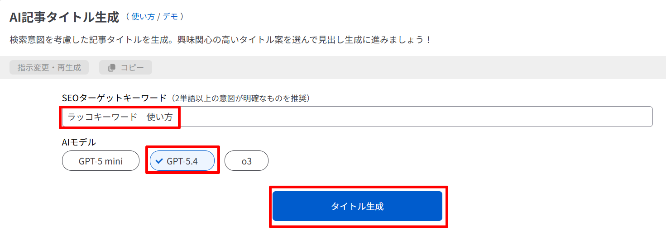Select the GPT-5 mini model
Image resolution: width=666 pixels, height=239 pixels.
coord(101,161)
